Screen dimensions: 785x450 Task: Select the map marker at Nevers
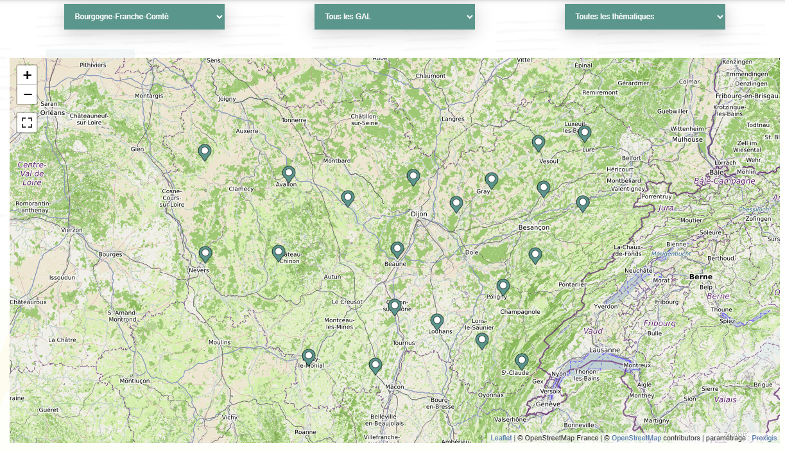pos(205,254)
